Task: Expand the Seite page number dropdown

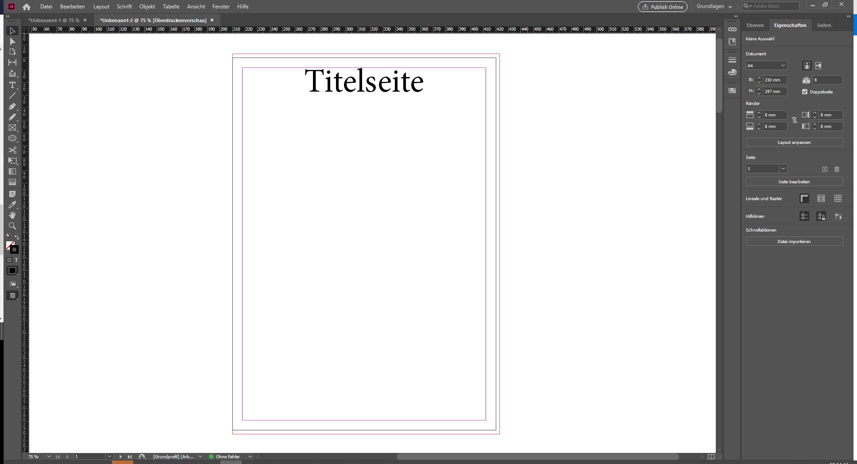Action: pyautogui.click(x=783, y=169)
